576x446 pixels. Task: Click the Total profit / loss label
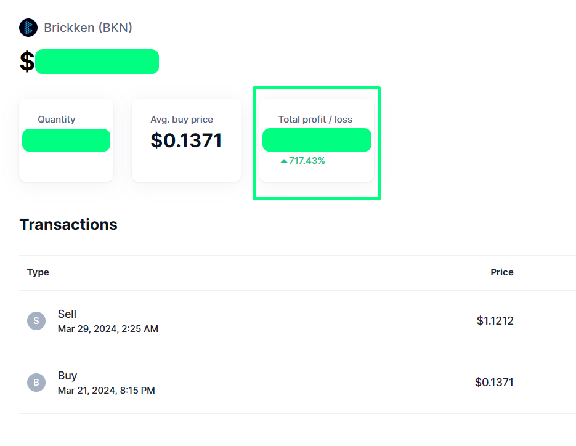click(x=315, y=120)
